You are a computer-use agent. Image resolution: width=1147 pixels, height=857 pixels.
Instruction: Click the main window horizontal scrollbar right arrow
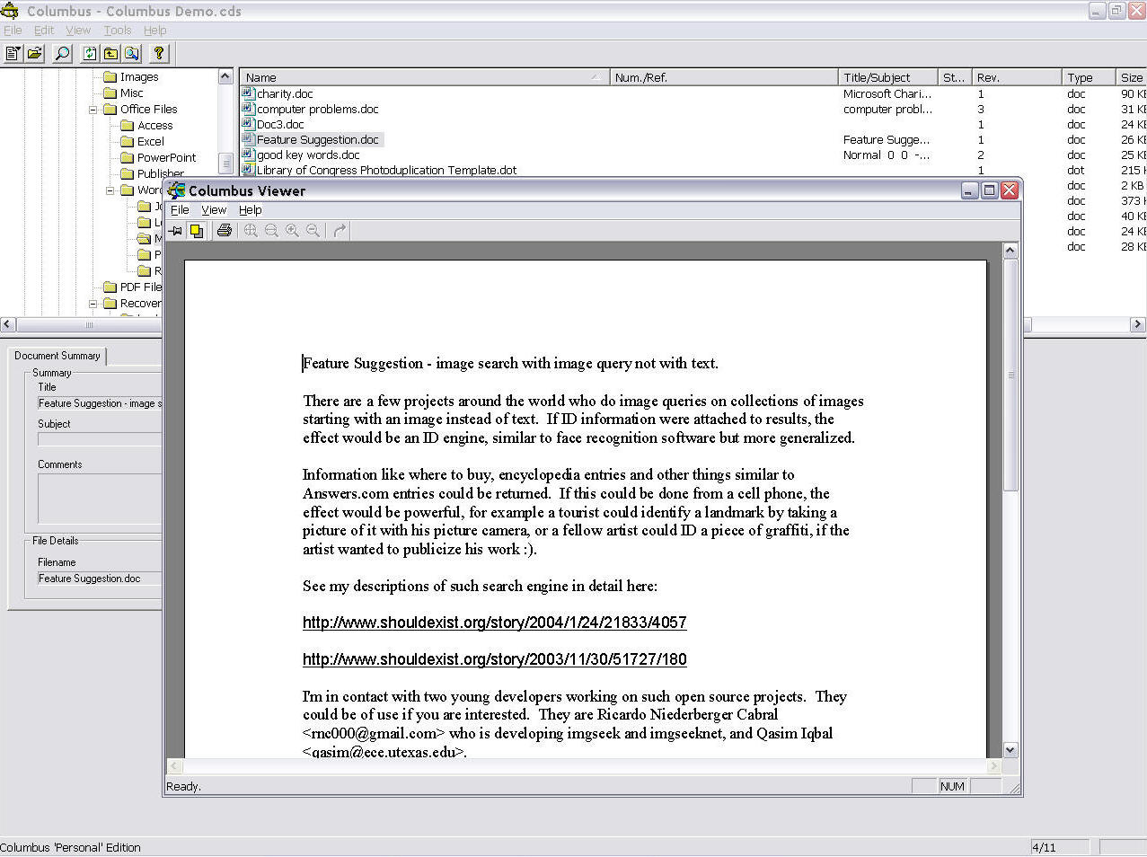tap(1138, 324)
